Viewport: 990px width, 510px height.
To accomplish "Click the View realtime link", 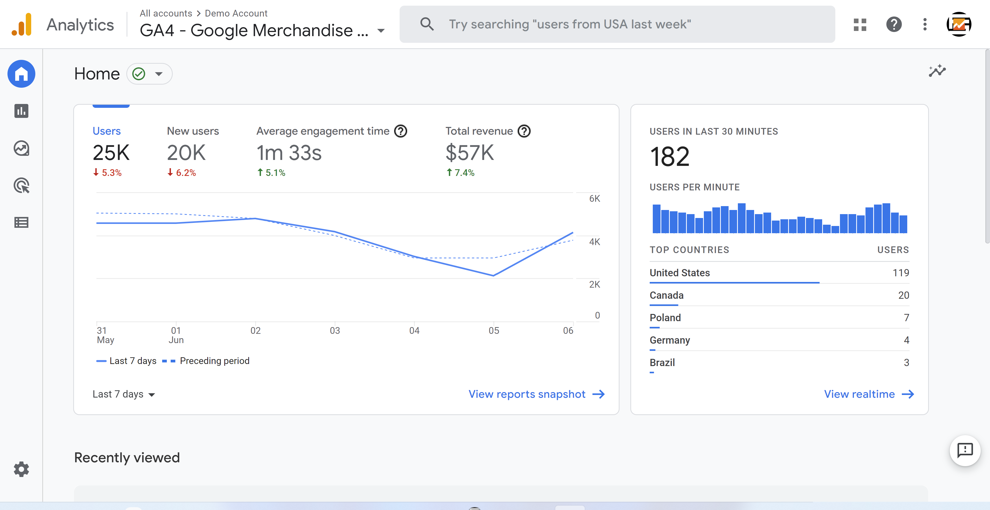I will tap(869, 394).
